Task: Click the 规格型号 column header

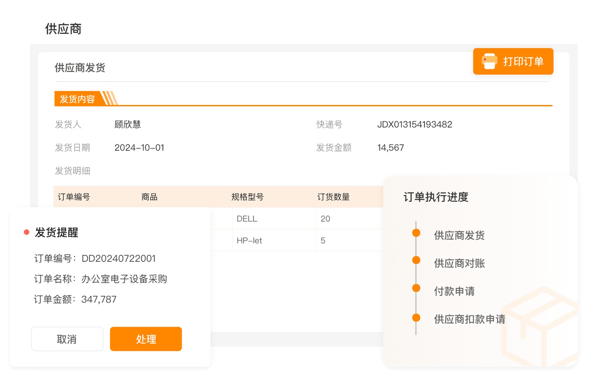Action: [x=248, y=197]
